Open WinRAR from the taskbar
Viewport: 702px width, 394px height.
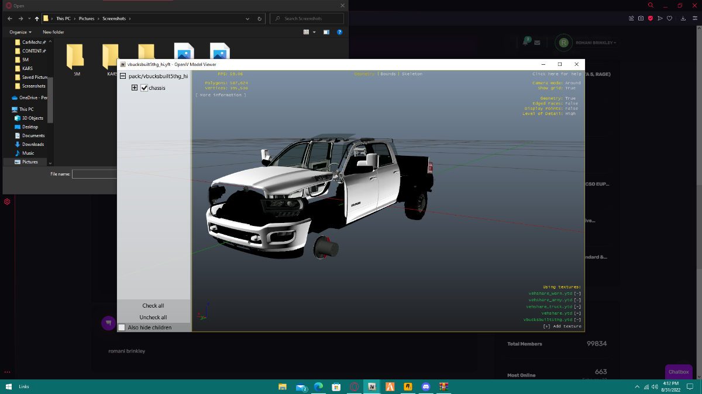443,386
